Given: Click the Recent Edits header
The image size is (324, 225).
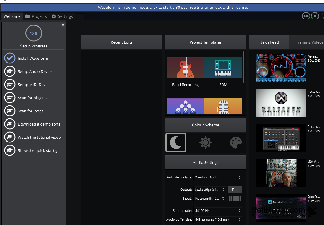Looking at the screenshot, I should (121, 42).
